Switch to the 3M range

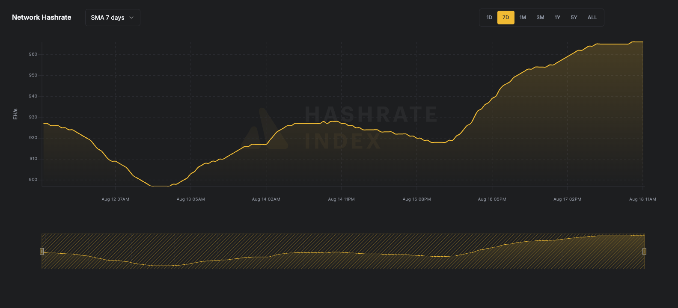pyautogui.click(x=540, y=18)
